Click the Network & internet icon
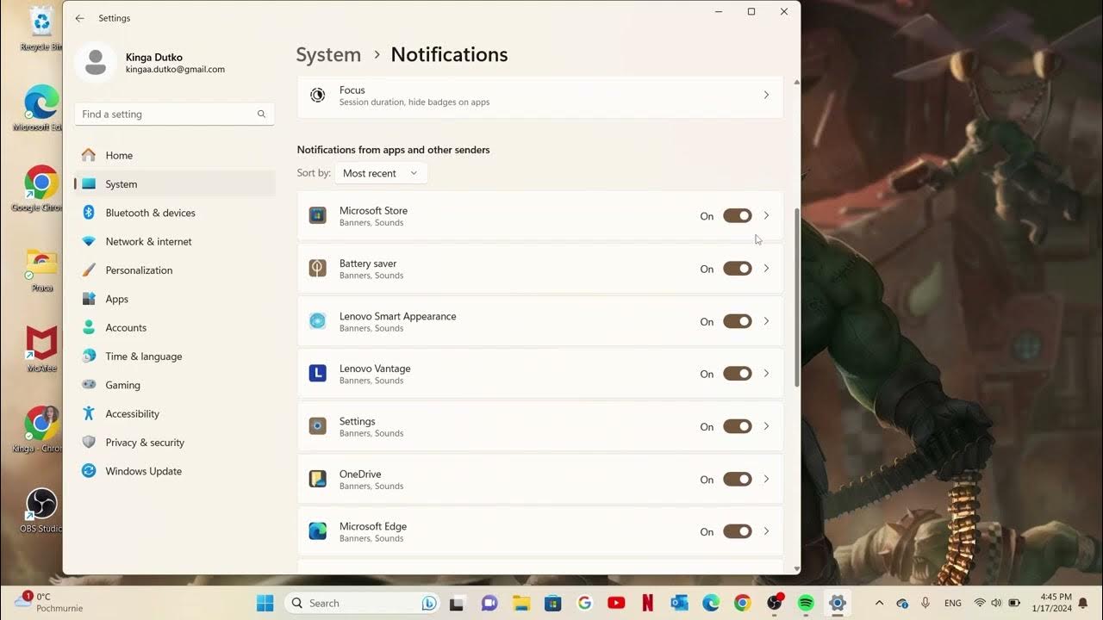The height and width of the screenshot is (620, 1103). pos(90,241)
